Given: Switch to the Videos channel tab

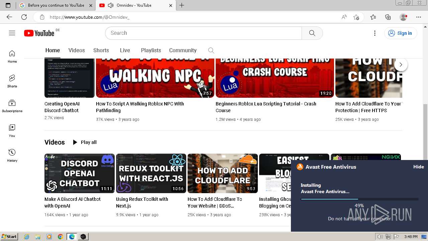Looking at the screenshot, I should click(77, 50).
